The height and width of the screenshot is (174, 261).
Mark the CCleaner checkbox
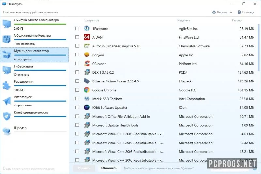click(x=77, y=64)
